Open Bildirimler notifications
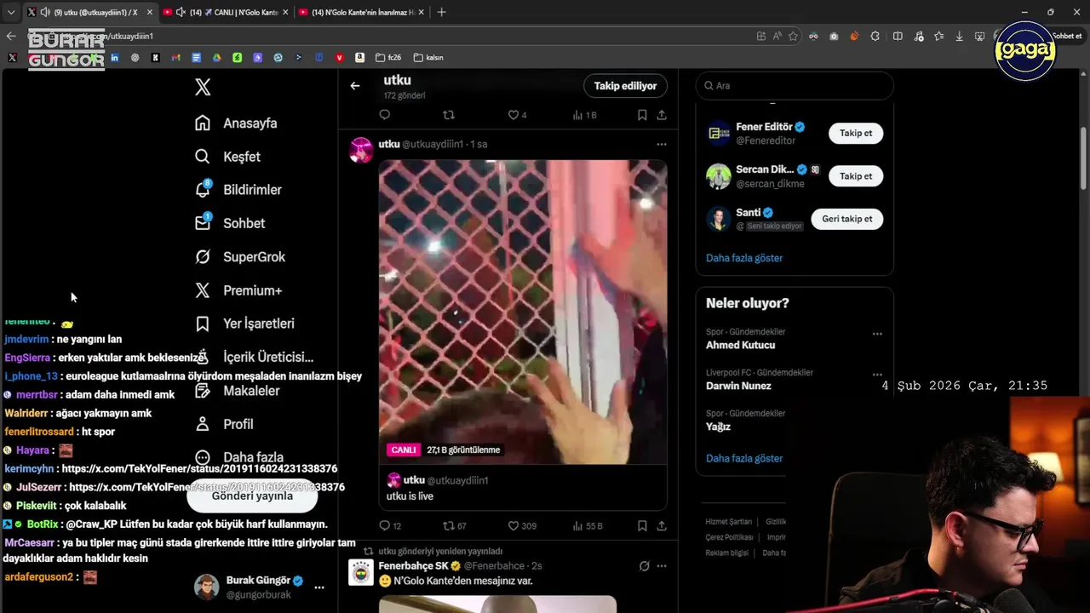The width and height of the screenshot is (1090, 613). pos(238,190)
